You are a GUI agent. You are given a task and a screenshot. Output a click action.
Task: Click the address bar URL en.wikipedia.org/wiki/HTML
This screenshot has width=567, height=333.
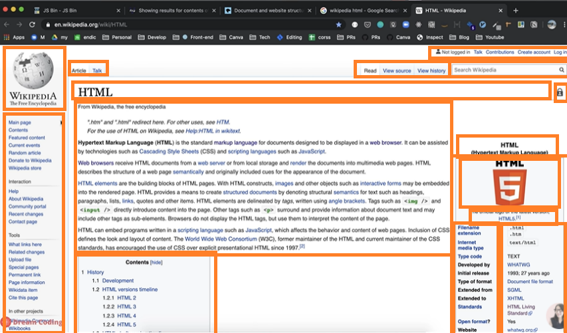point(90,25)
